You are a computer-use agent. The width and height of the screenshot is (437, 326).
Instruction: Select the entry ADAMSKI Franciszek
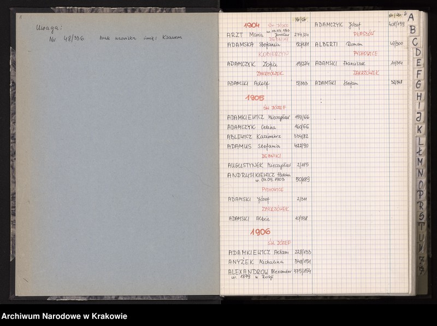(x=340, y=63)
